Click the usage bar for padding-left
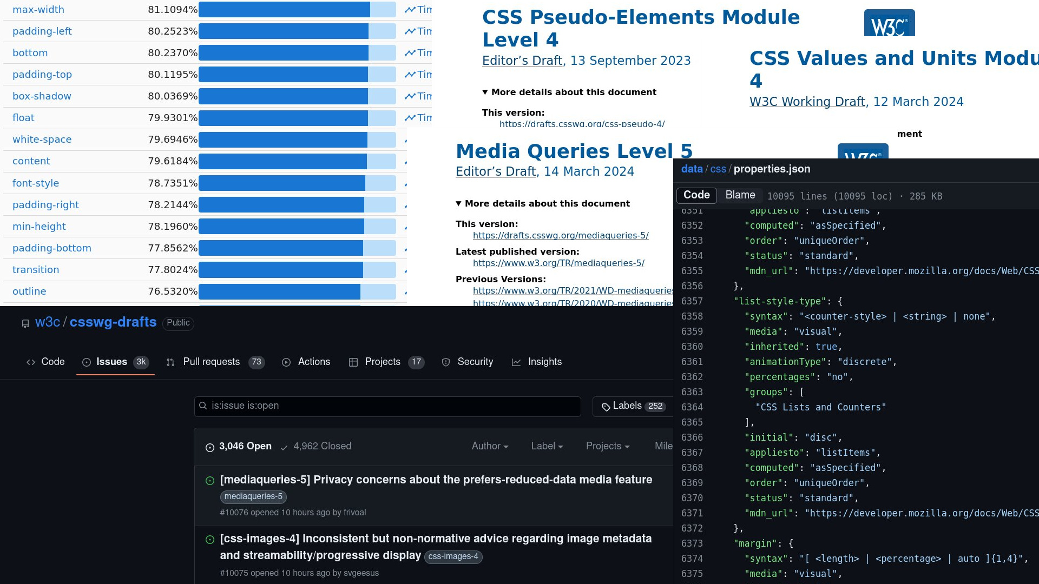The width and height of the screenshot is (1039, 584). 297,31
